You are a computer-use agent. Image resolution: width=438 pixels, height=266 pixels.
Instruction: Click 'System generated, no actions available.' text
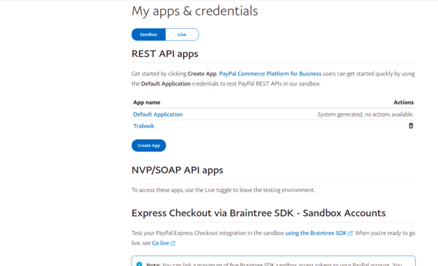366,114
